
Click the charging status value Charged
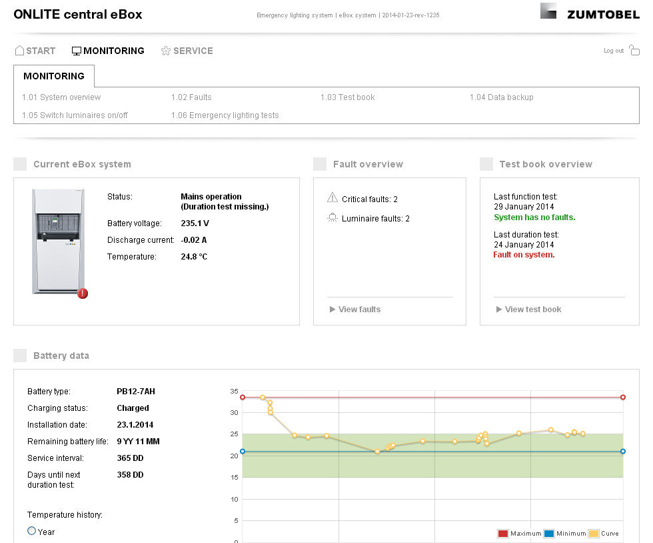pos(133,408)
